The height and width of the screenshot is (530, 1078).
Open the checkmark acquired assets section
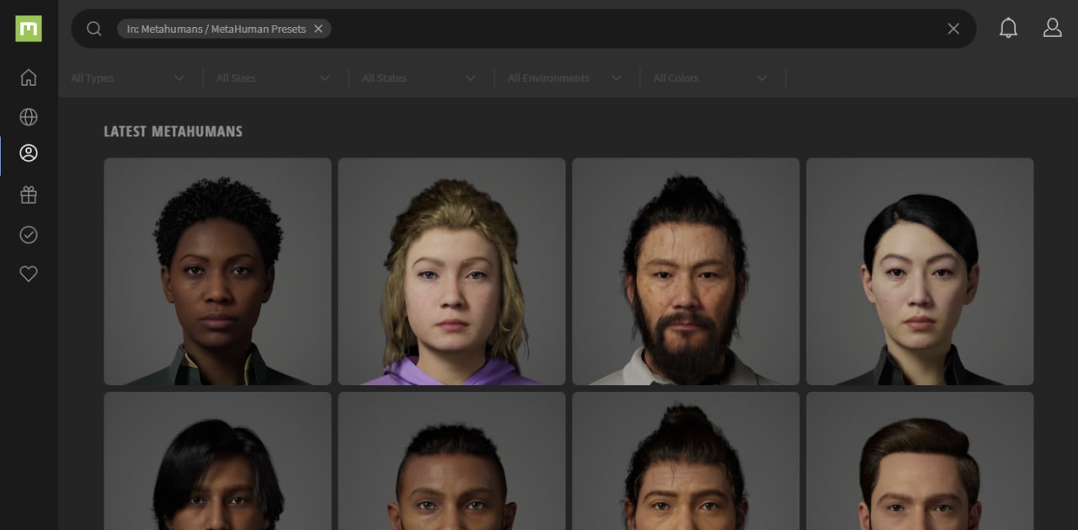tap(29, 234)
